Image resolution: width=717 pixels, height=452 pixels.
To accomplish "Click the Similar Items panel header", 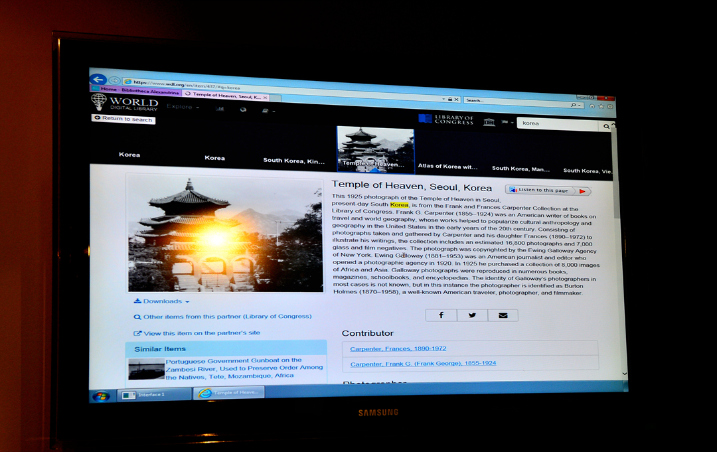I will click(x=226, y=348).
